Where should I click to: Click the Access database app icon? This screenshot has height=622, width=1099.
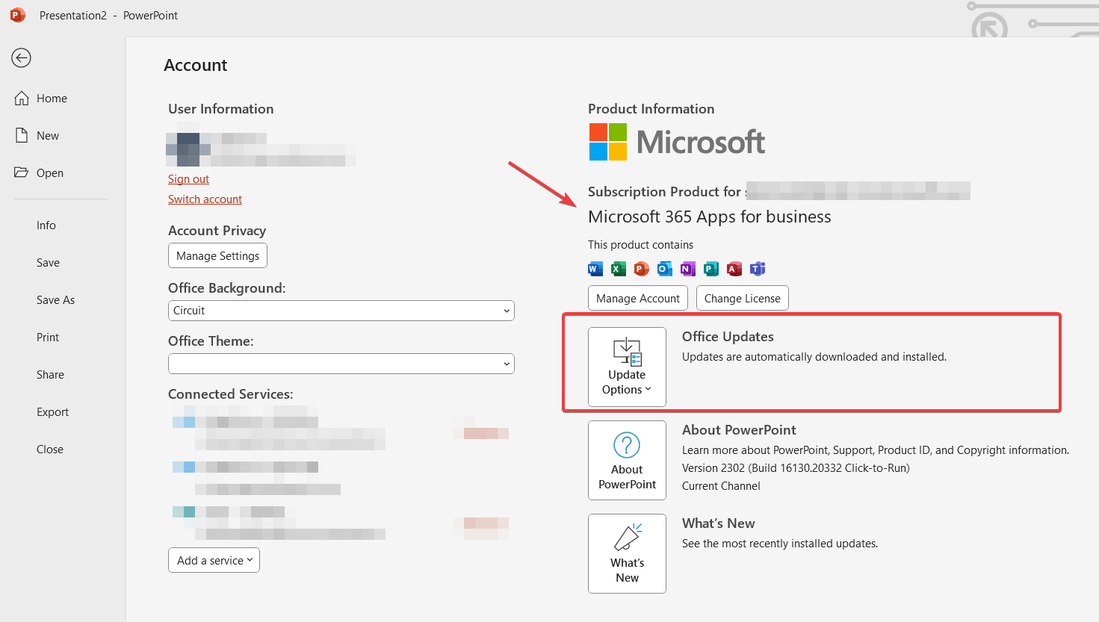click(x=734, y=269)
